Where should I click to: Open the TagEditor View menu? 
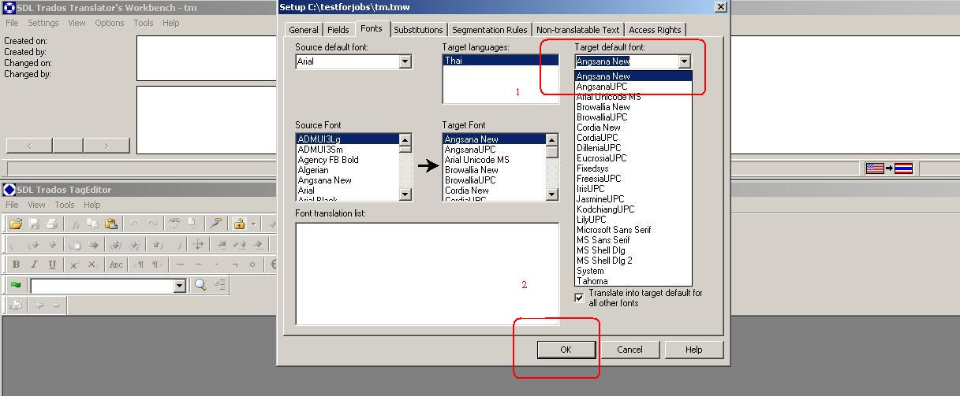pyautogui.click(x=36, y=205)
